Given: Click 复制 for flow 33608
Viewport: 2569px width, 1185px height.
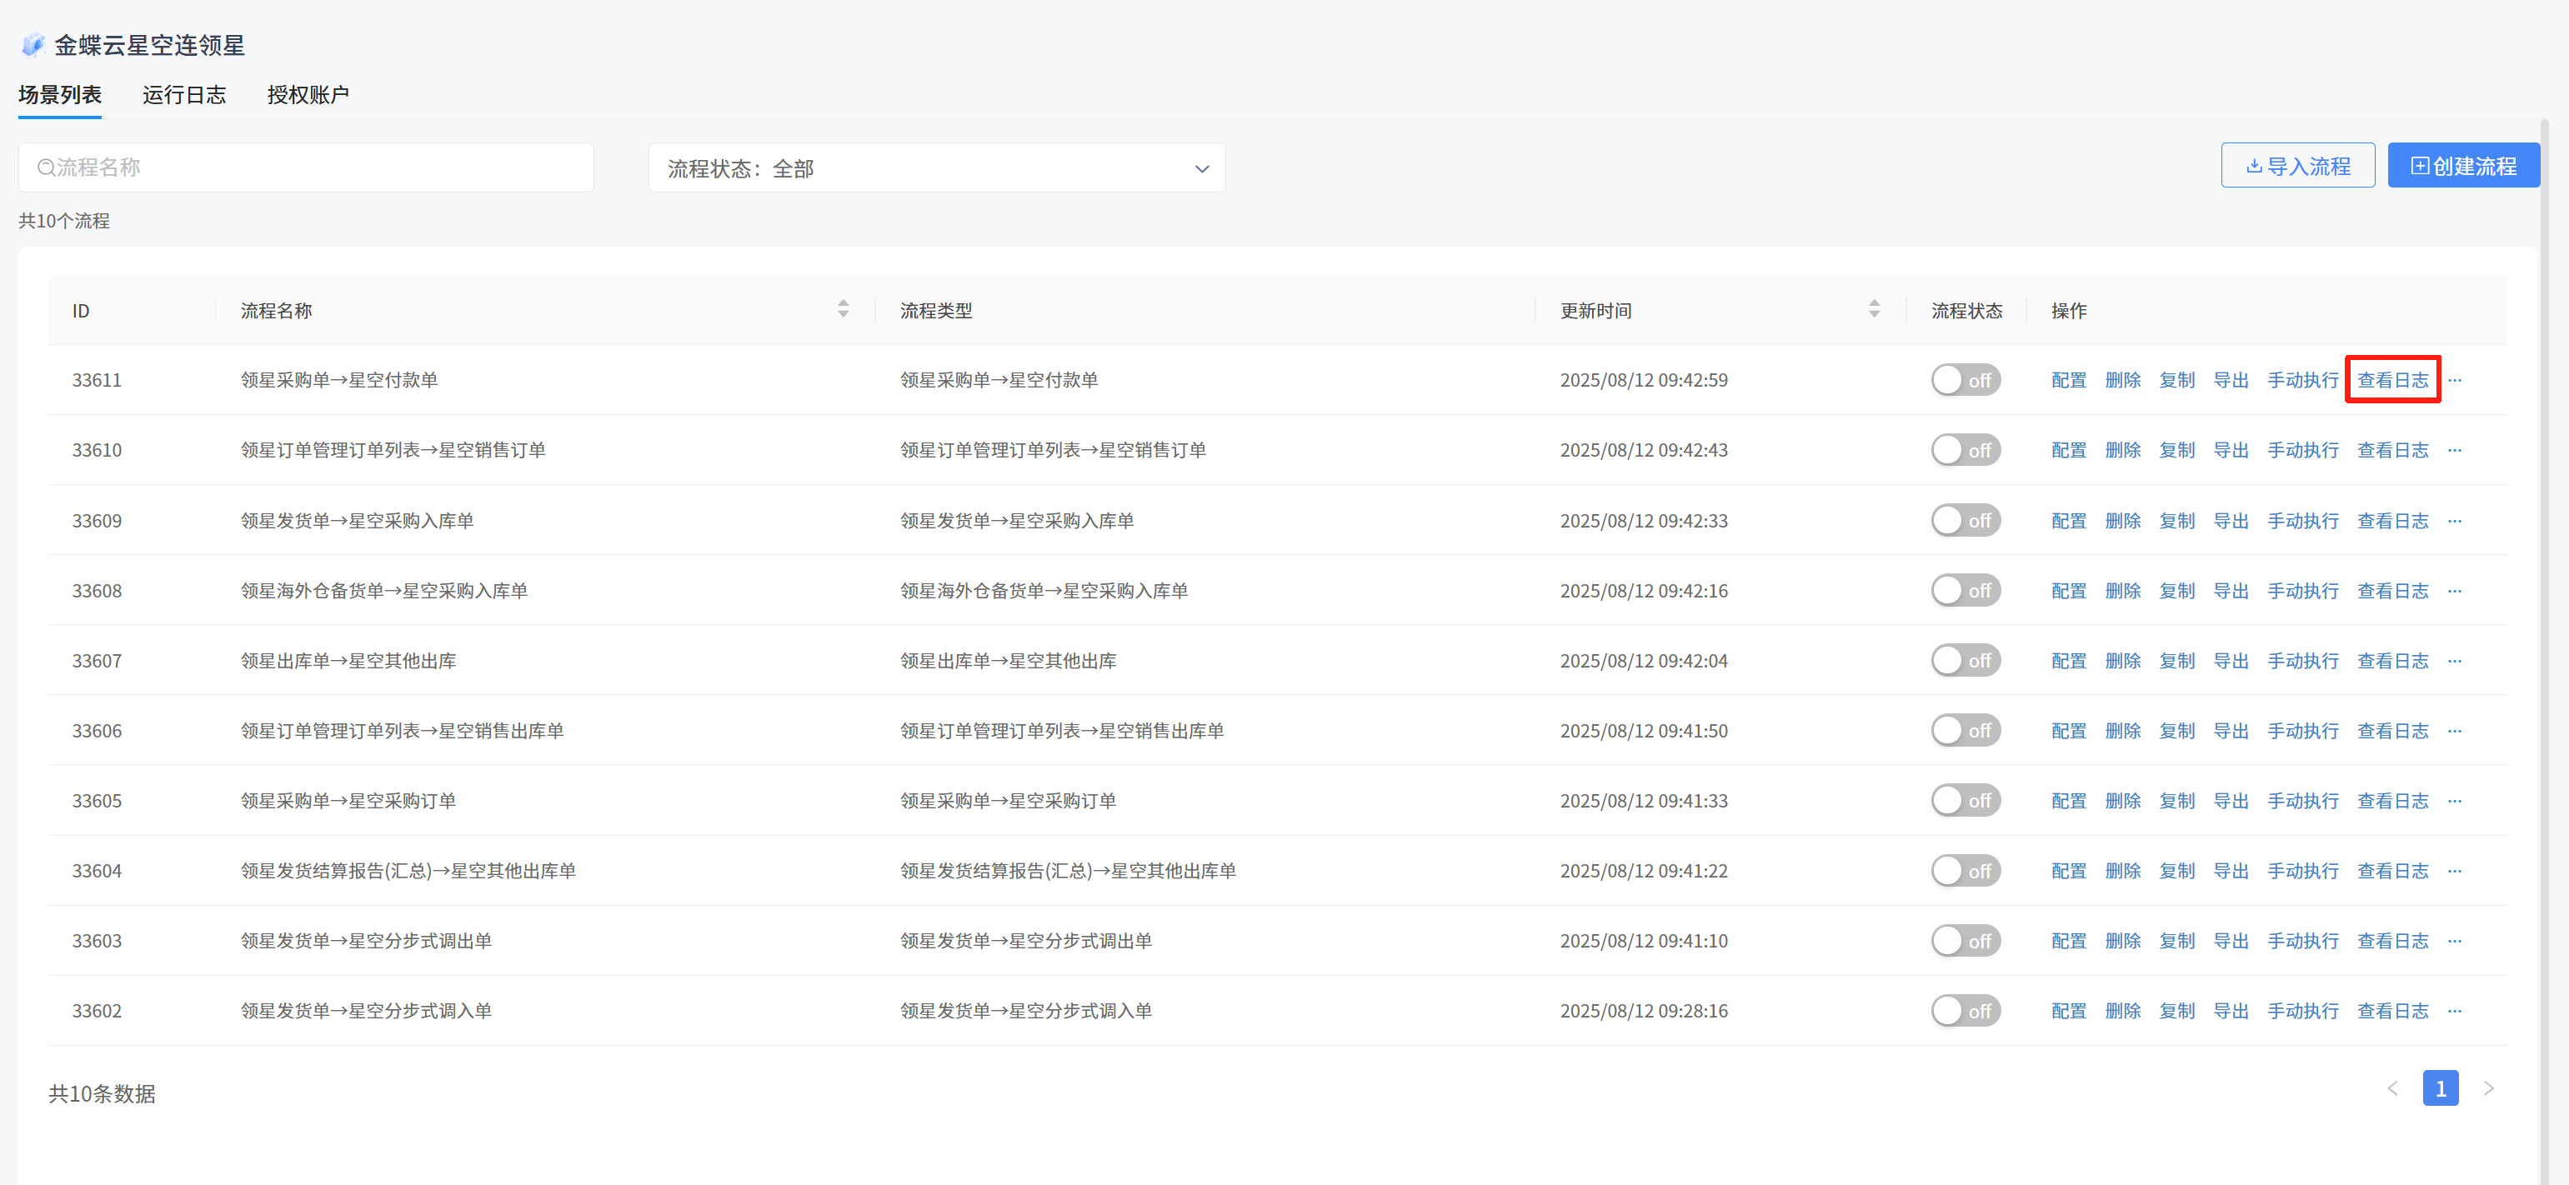Looking at the screenshot, I should pyautogui.click(x=2176, y=591).
